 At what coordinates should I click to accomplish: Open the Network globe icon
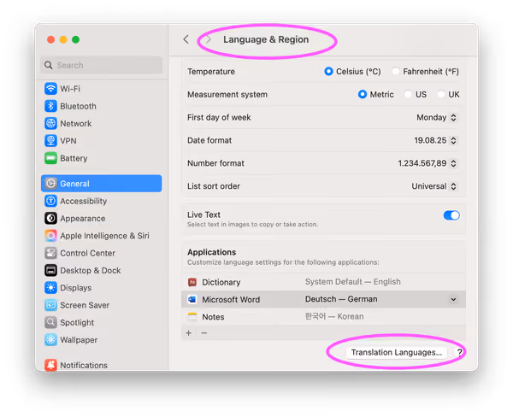pyautogui.click(x=50, y=123)
